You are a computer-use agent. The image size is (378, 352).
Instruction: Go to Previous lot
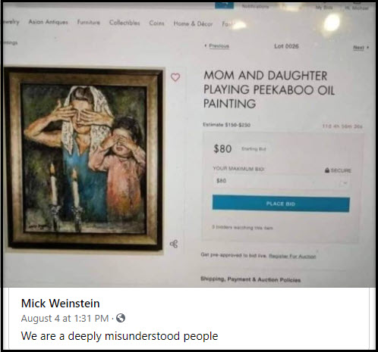[217, 46]
